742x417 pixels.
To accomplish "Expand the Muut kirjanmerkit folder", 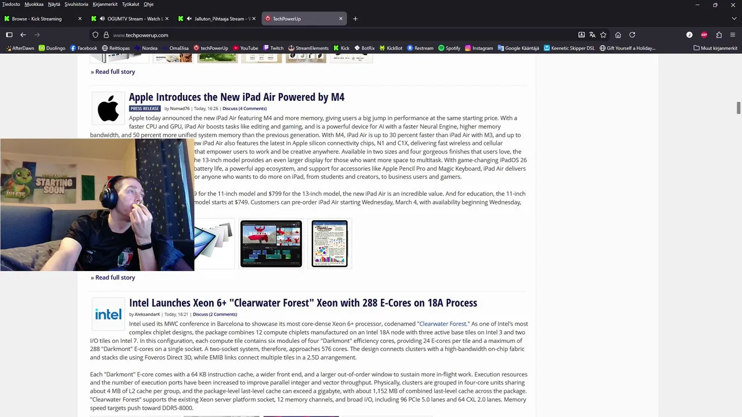I will [715, 48].
